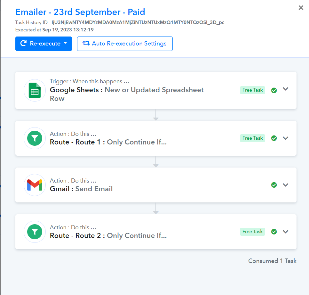The height and width of the screenshot is (295, 309).
Task: Click the Route 1 filter icon
Action: click(x=35, y=138)
